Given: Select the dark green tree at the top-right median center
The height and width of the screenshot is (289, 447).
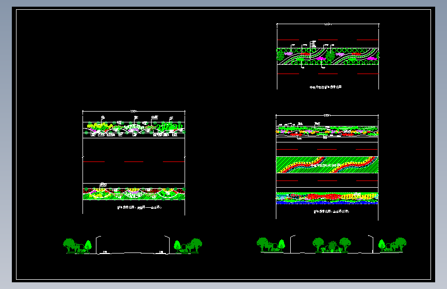Looking at the screenshot, I should point(330,56).
